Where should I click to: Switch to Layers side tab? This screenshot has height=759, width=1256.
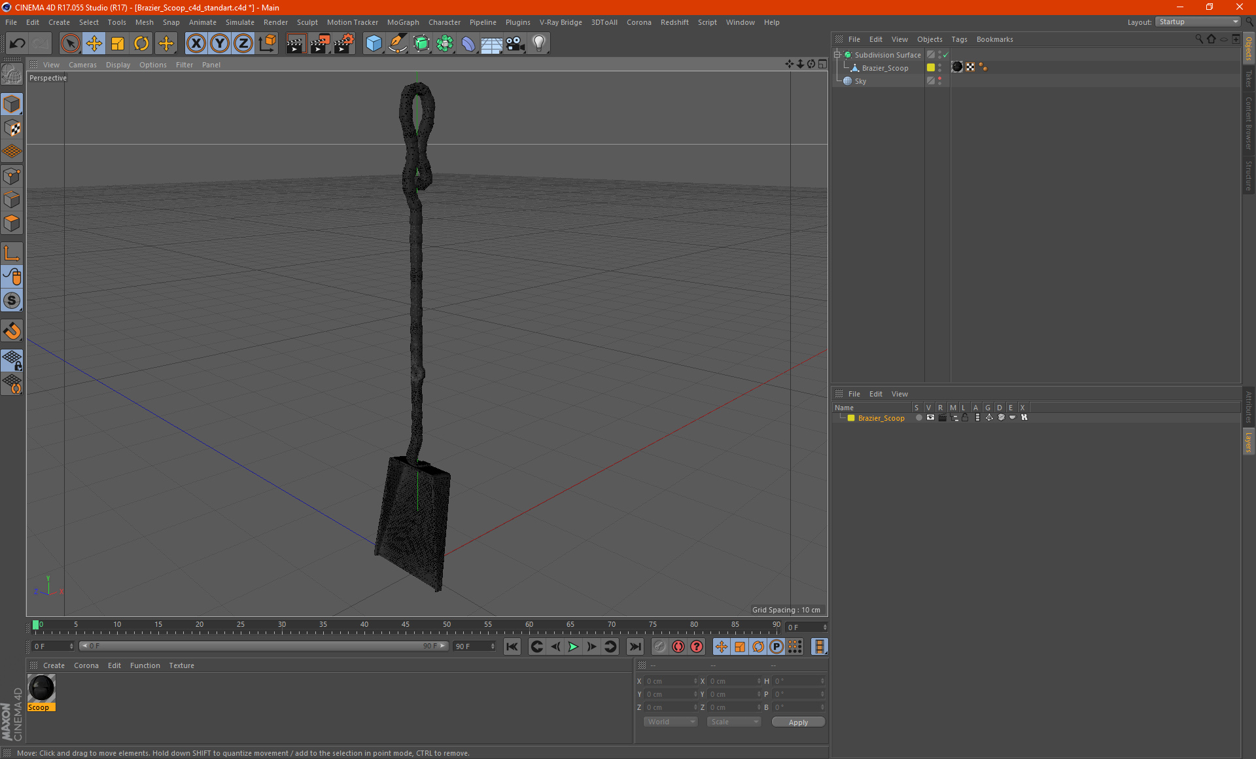[x=1249, y=442]
